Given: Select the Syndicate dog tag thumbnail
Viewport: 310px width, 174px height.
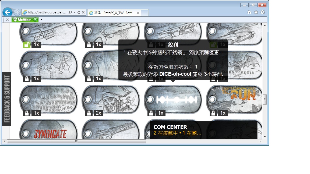Looking at the screenshot, I should (x=49, y=132).
